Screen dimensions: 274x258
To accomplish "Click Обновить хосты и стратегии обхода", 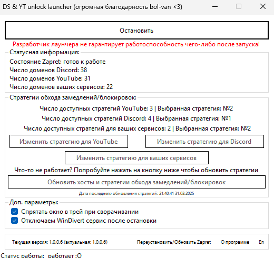I will 136,182.
